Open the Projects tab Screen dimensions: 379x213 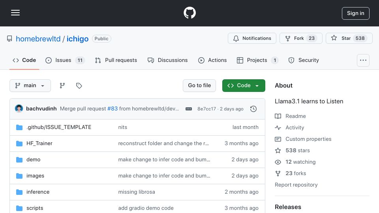pyautogui.click(x=257, y=60)
